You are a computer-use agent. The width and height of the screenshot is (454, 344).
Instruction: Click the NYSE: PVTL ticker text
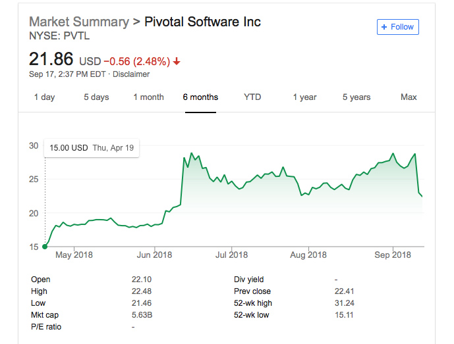[59, 36]
